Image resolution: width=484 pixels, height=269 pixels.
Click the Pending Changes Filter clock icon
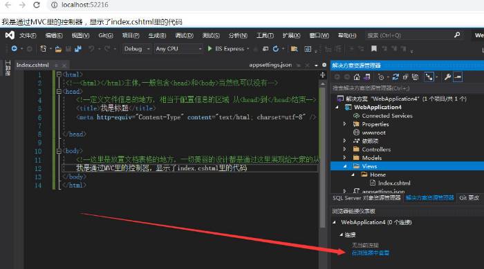[381, 77]
